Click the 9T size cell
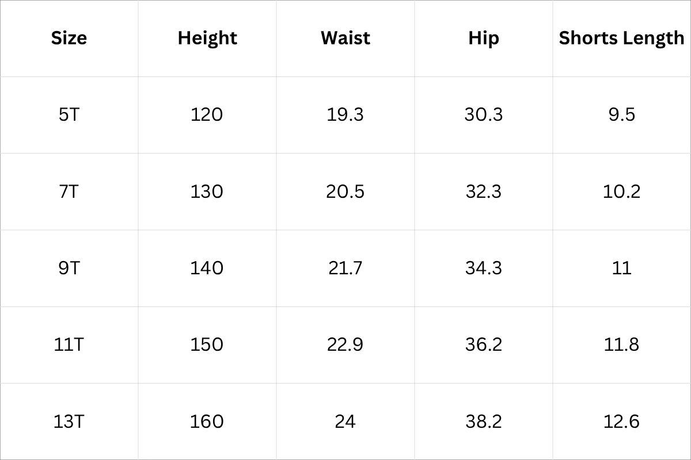Screen dimensions: 691x460 [x=69, y=268]
